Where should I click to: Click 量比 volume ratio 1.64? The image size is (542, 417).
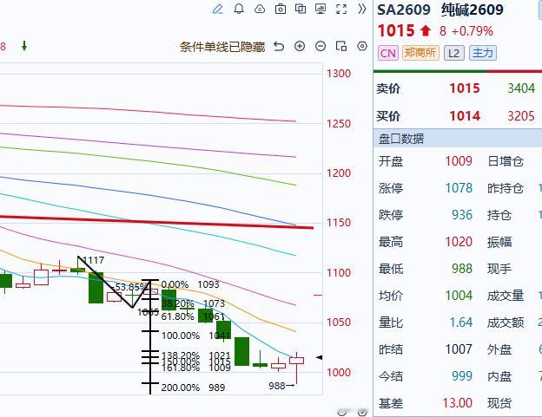pos(460,323)
